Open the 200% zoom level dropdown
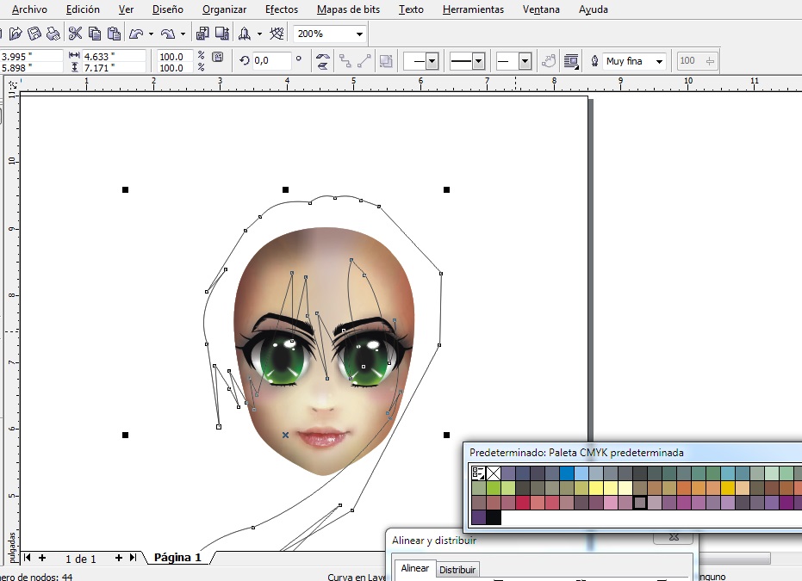 coord(358,34)
